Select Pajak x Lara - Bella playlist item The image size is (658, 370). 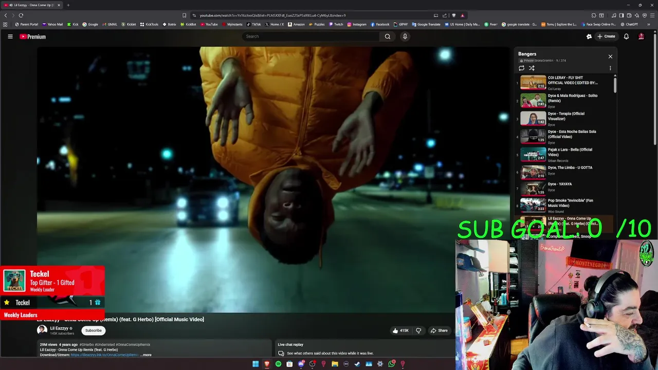click(x=565, y=155)
